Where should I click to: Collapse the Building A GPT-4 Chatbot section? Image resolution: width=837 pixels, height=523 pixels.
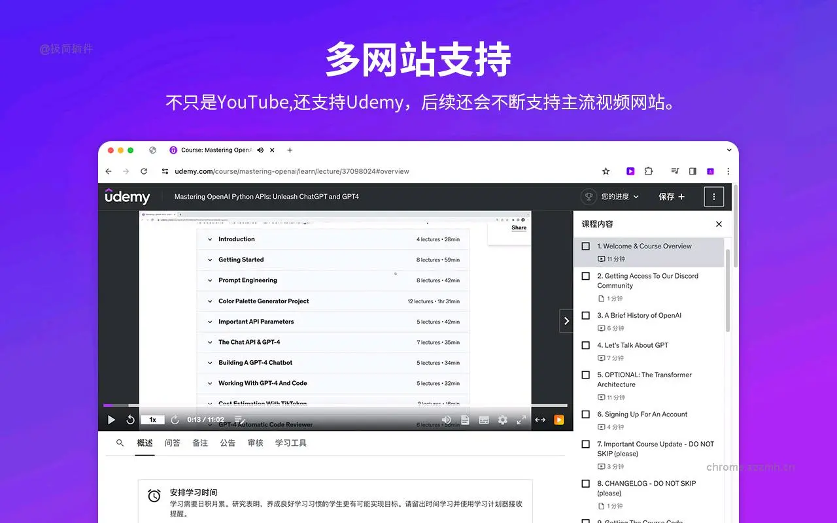pos(210,362)
